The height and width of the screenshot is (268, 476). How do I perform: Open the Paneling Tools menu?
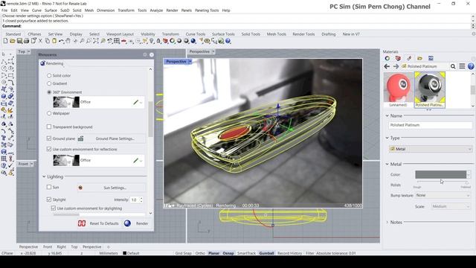coord(207,10)
